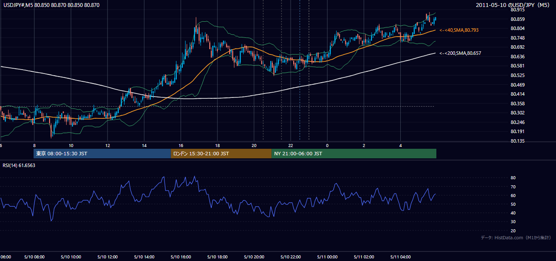The height and width of the screenshot is (261, 556).
Task: Click price axis value 80.859
Action: (x=518, y=19)
